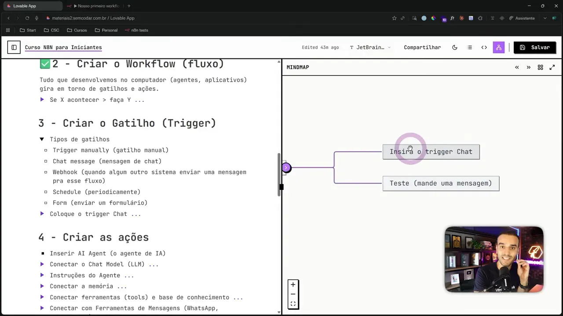Switch to code view with the <> icon

click(x=484, y=47)
